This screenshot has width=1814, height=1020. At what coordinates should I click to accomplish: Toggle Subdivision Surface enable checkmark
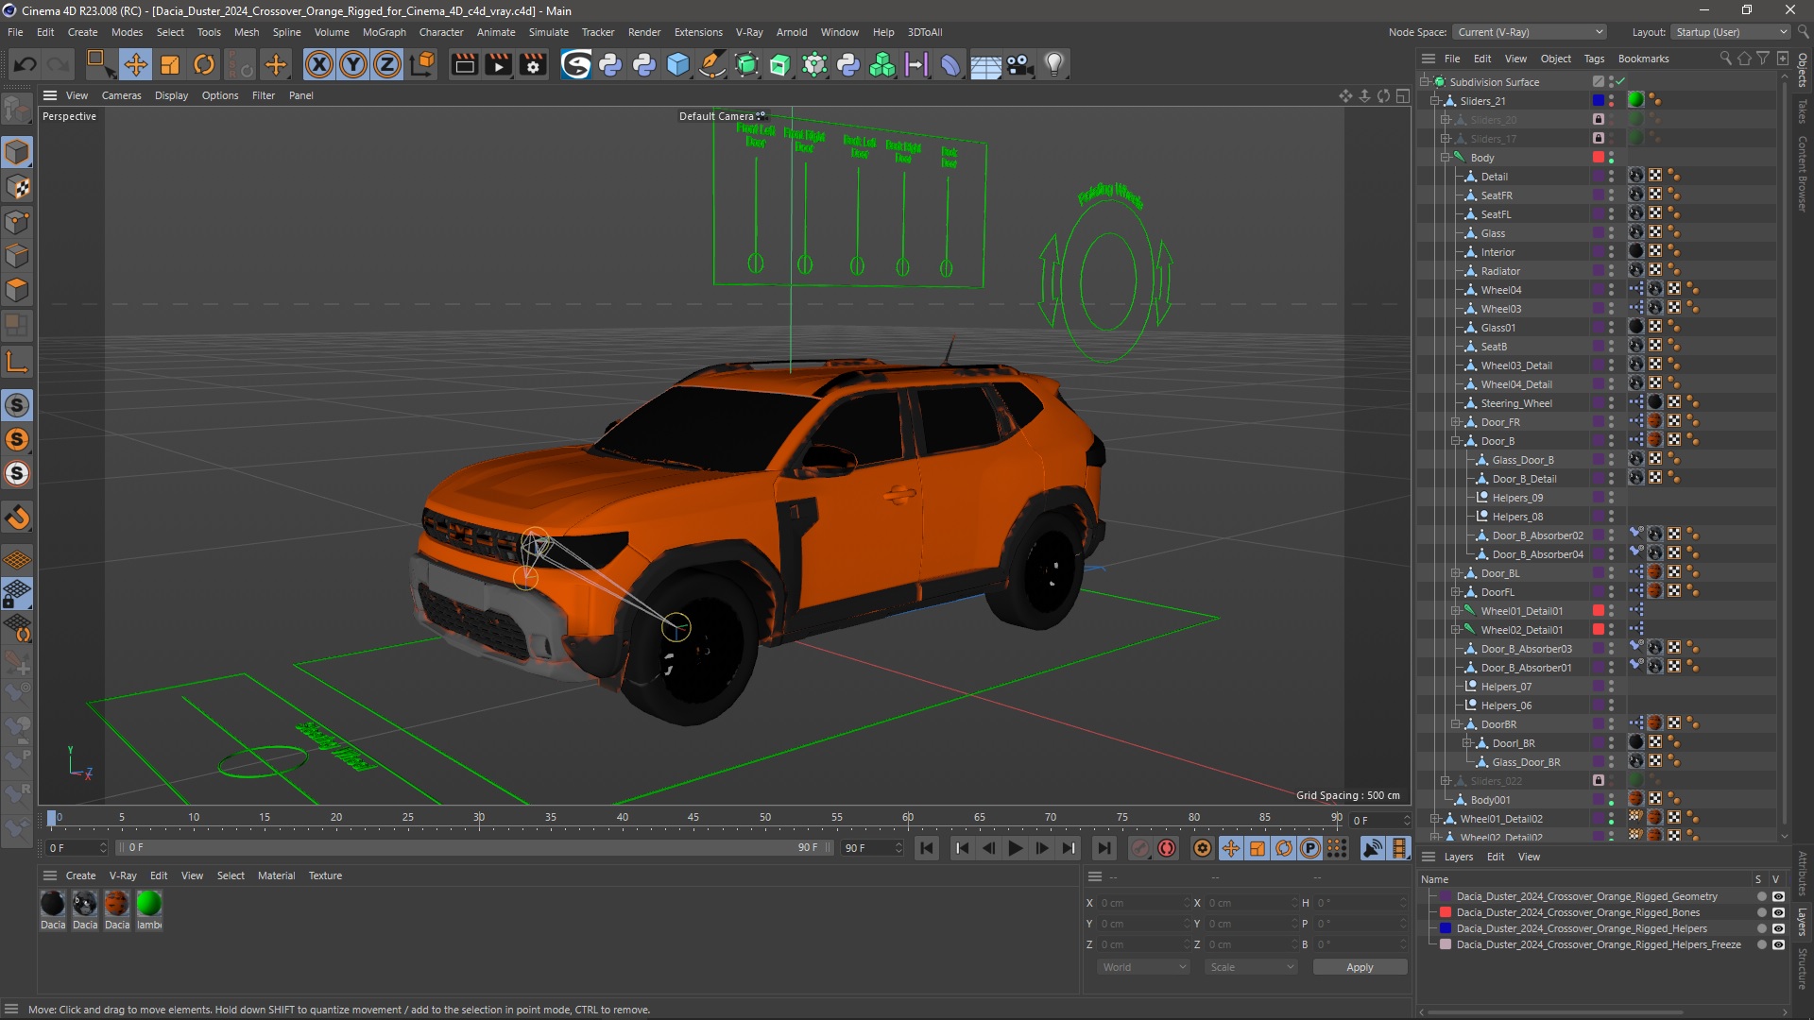pyautogui.click(x=1621, y=82)
